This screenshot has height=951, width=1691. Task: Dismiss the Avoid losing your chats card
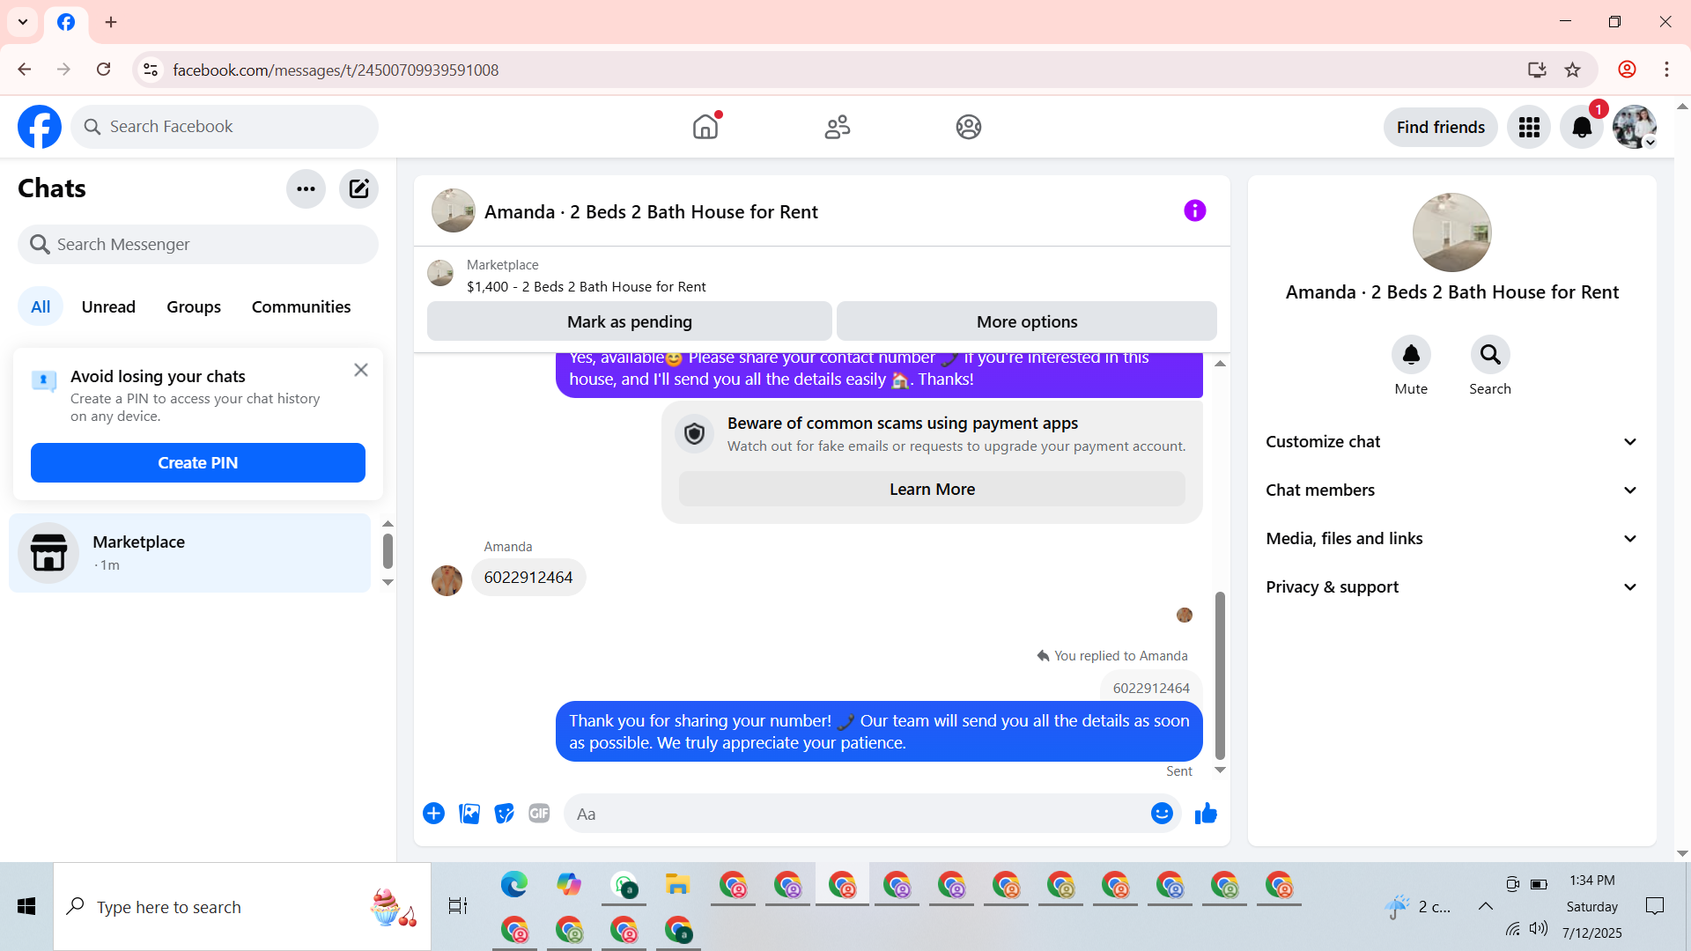click(x=361, y=370)
